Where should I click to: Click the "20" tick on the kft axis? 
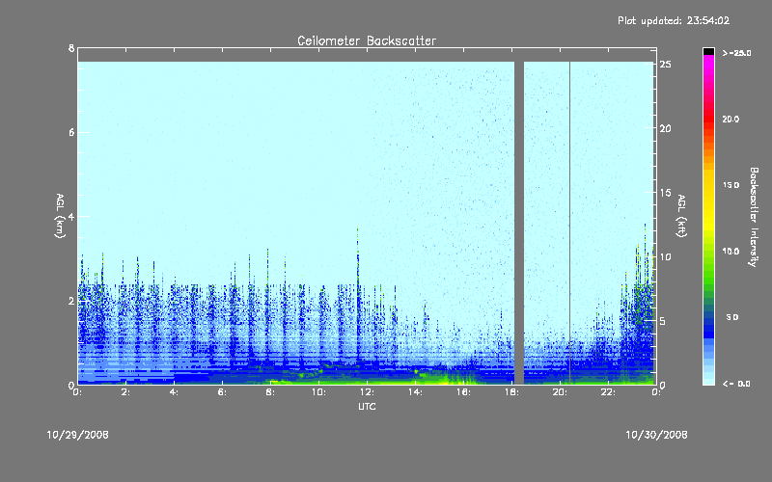point(665,128)
